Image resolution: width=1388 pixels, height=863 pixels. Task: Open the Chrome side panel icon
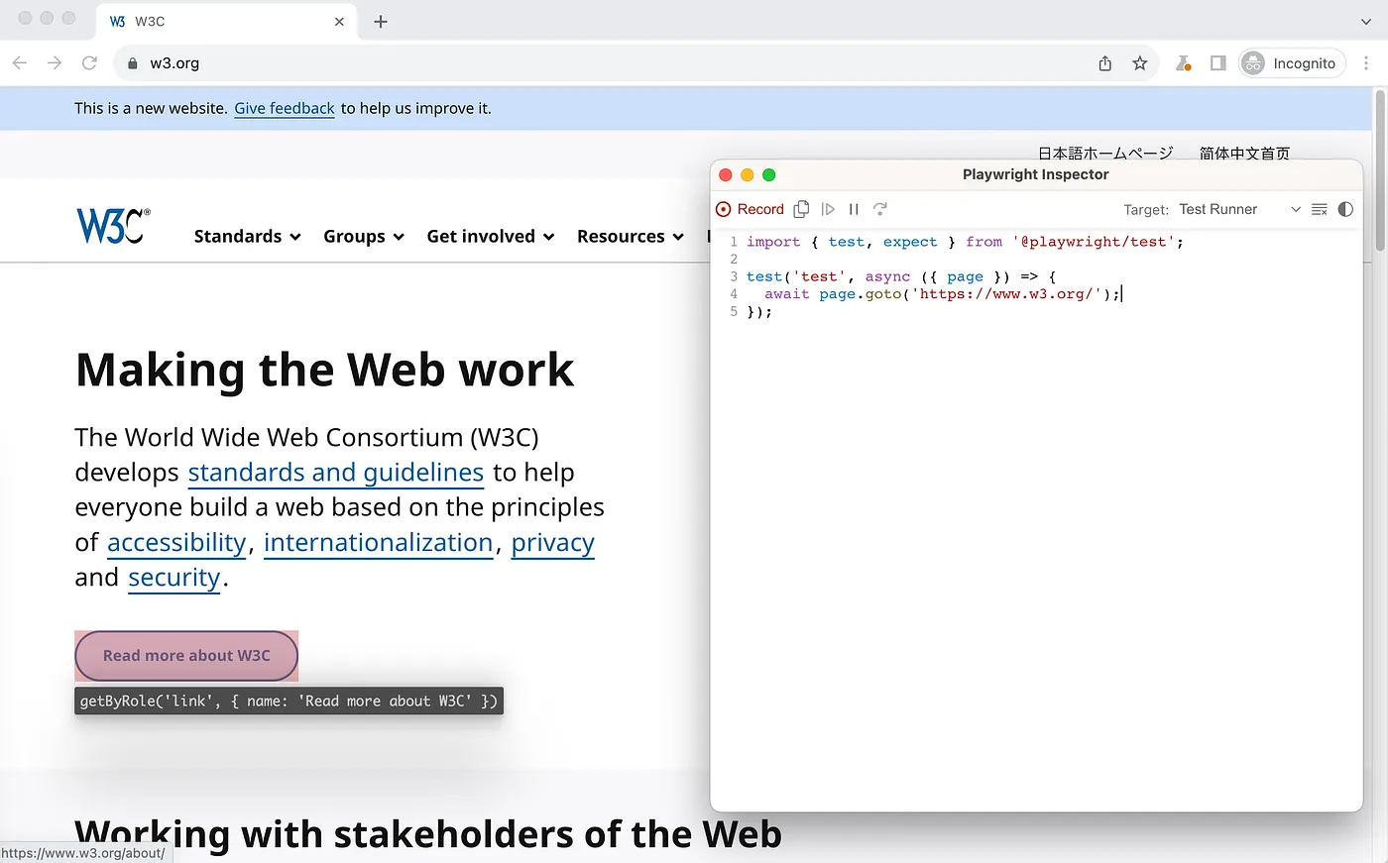click(x=1218, y=63)
